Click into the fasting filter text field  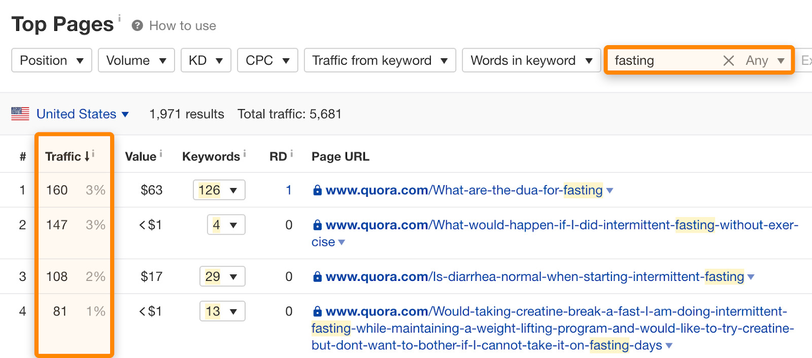(660, 61)
